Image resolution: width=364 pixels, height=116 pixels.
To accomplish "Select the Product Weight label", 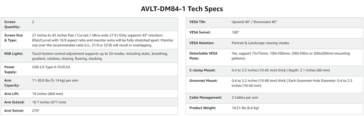I will coord(203,108).
